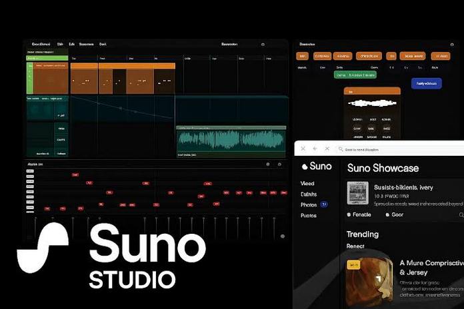The width and height of the screenshot is (464, 309).
Task: Select the first orange MIDI clip in the timeline
Action: point(84,79)
